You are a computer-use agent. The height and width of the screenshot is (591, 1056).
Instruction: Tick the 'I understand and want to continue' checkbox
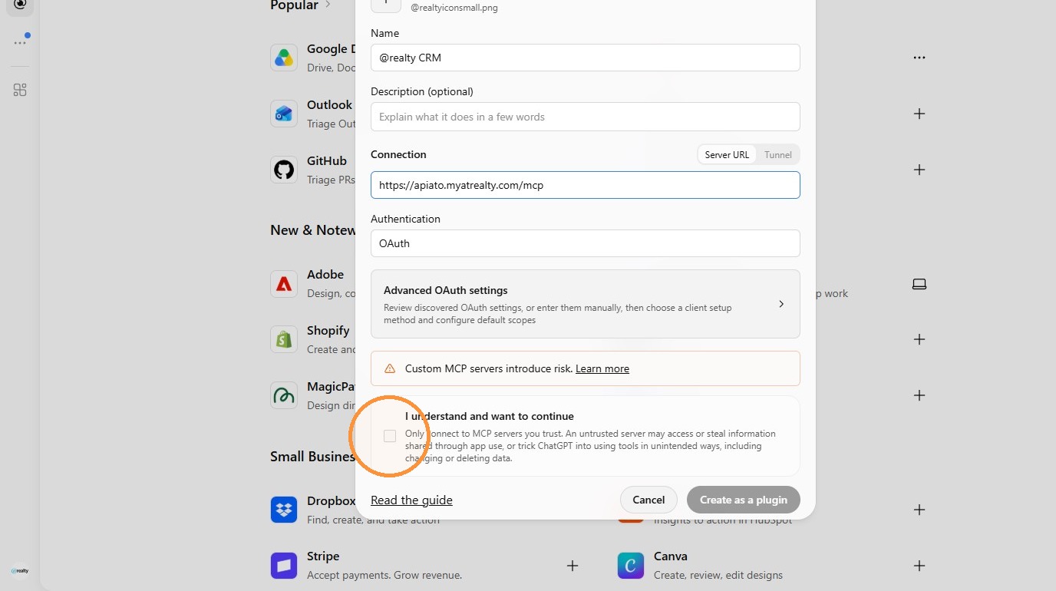tap(390, 436)
